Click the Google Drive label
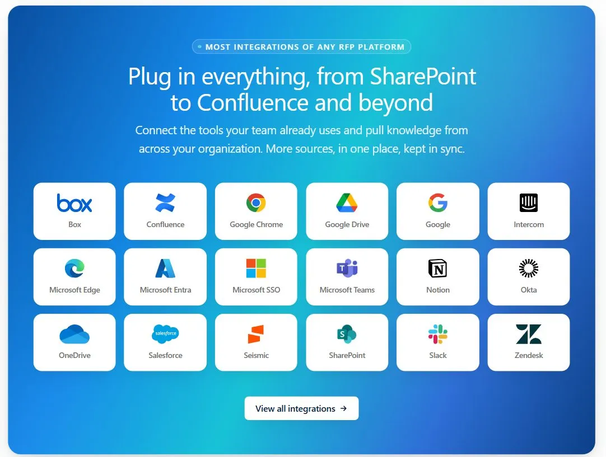The width and height of the screenshot is (606, 457). pos(347,225)
